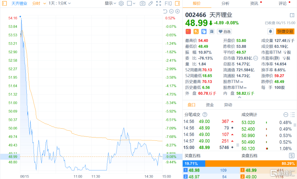Click the blue 19.71% buy ratio bar
This screenshot has height=179, width=297.
(194, 164)
